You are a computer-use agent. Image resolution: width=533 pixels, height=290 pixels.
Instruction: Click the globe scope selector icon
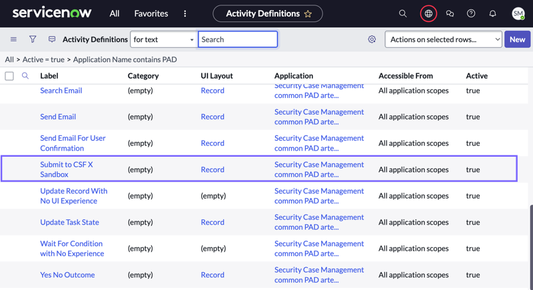[x=428, y=13]
